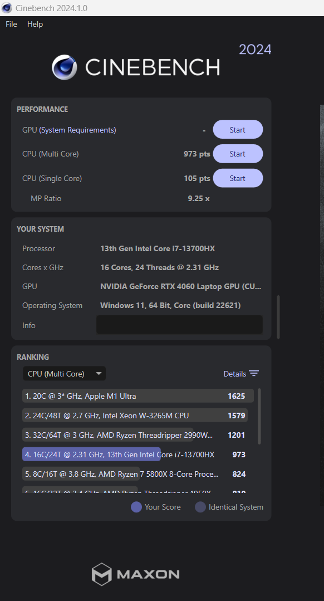Open the File menu
This screenshot has height=601, width=324.
click(x=11, y=24)
